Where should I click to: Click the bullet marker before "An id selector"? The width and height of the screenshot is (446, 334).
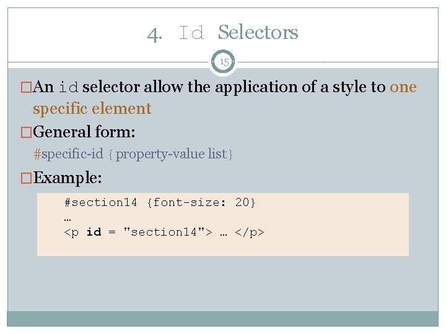tap(27, 87)
